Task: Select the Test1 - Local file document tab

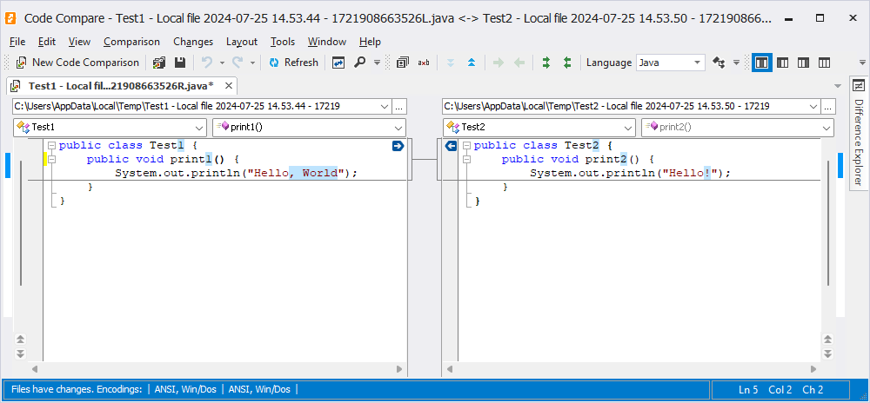Action: click(x=121, y=86)
